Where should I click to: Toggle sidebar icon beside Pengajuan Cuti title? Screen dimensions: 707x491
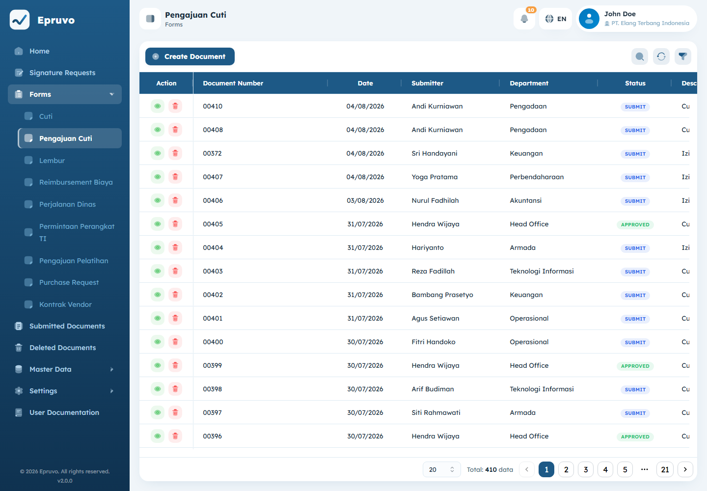[x=150, y=19]
